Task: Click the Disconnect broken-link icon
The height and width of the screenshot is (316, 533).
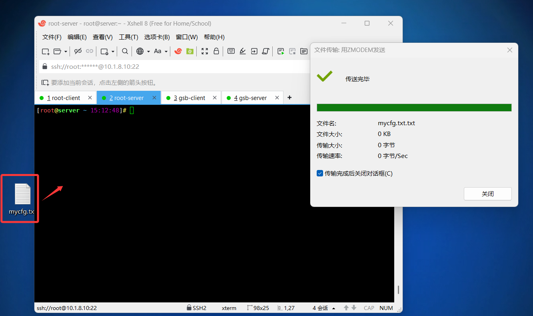Action: click(78, 51)
